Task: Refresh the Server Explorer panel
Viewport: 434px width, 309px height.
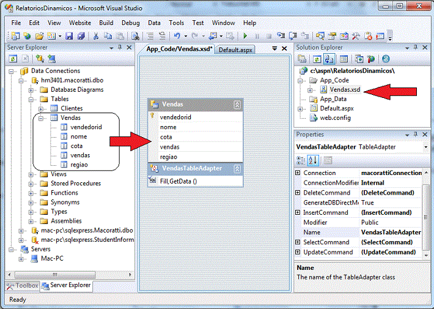Action: coord(13,59)
